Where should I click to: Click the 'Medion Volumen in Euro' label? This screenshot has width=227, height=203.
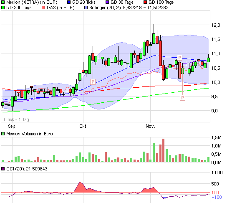[x=30, y=134]
